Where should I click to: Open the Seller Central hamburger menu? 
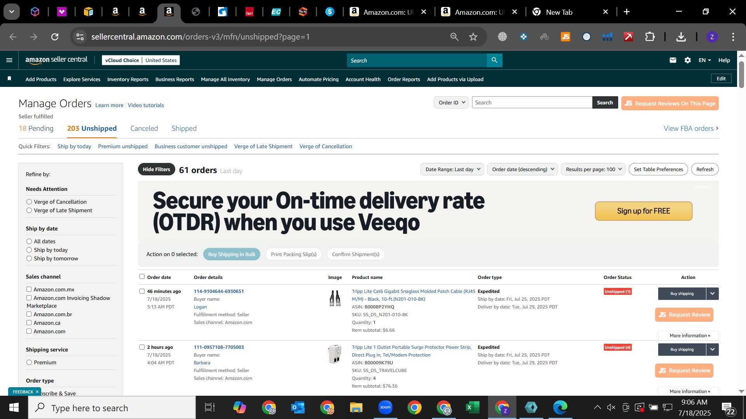click(x=9, y=60)
